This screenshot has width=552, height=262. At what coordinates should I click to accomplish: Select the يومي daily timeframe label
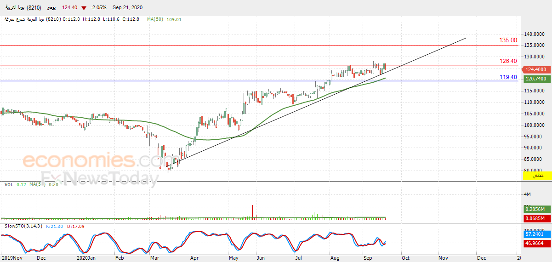coord(51,8)
